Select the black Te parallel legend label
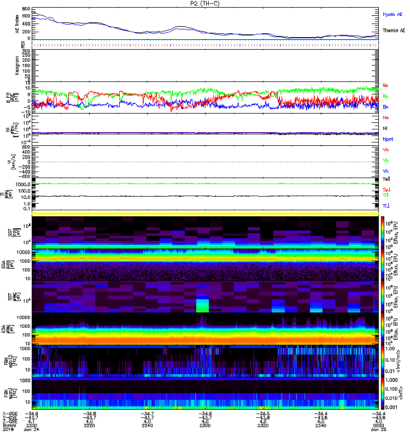The image size is (410, 437). 386,179
